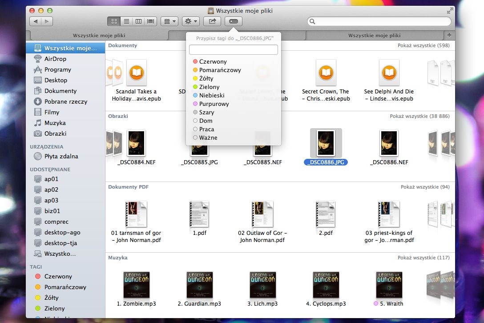The width and height of the screenshot is (484, 323).
Task: Open shared computer ap02
Action: [x=65, y=190]
